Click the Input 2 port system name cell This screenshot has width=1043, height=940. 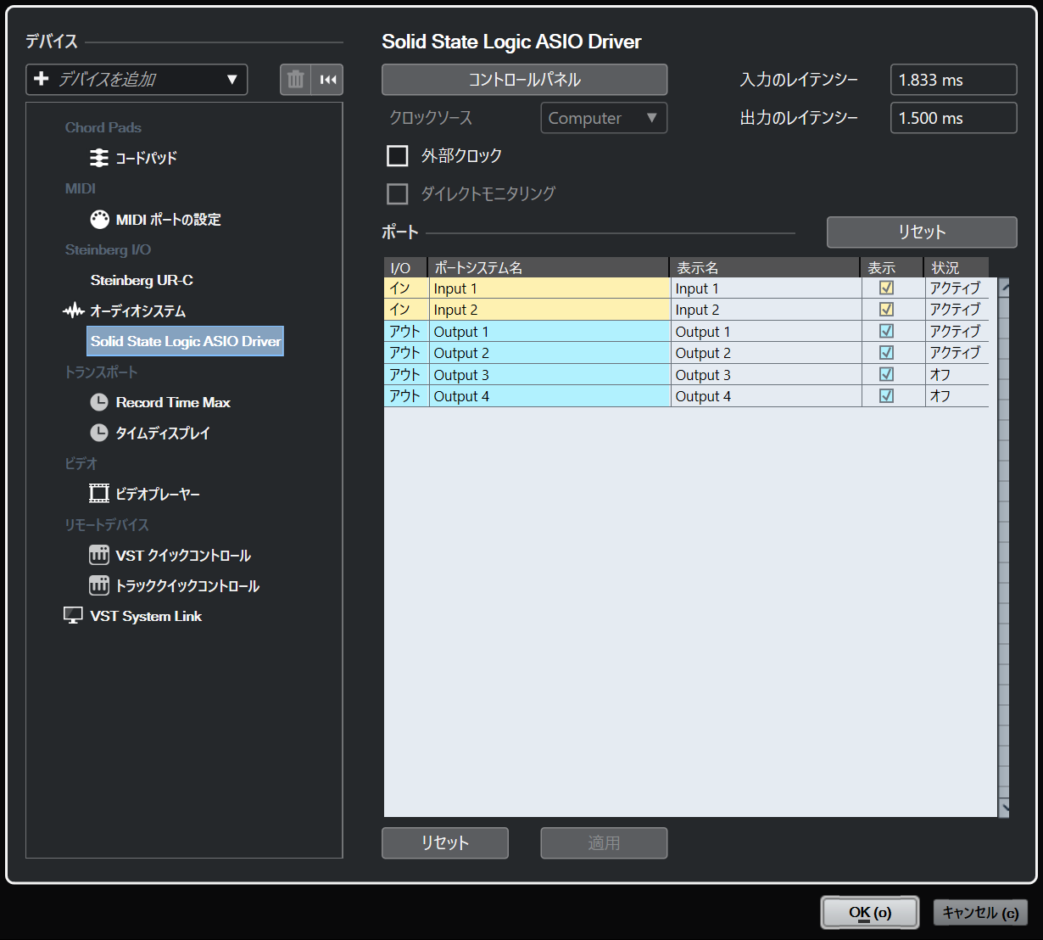[x=549, y=310]
